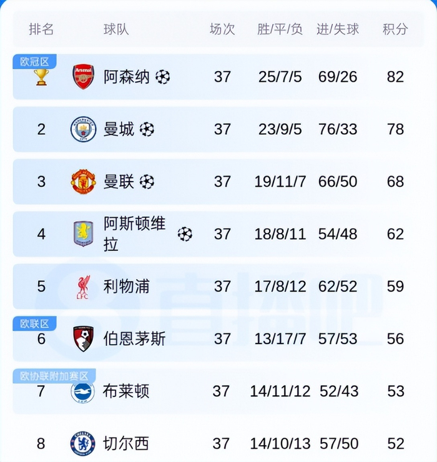Click Champions League ball icon beside 曼城
The width and height of the screenshot is (437, 462).
(x=147, y=129)
